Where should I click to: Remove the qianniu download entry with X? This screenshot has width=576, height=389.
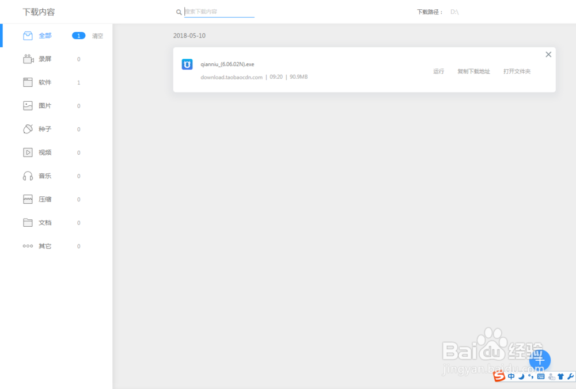point(548,54)
